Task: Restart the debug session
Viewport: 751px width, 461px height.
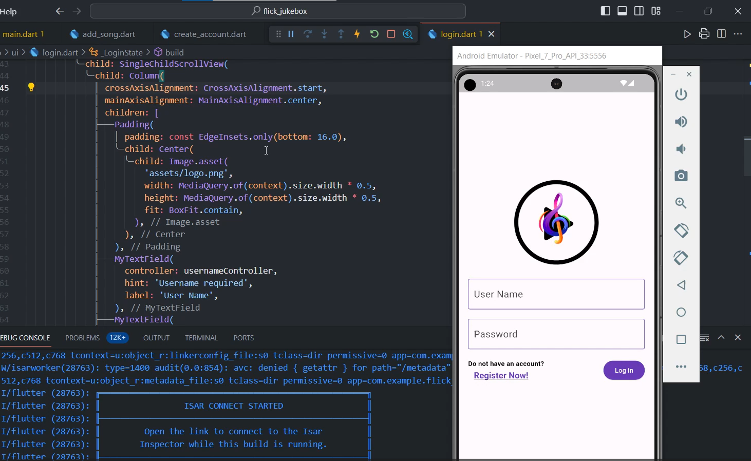Action: (374, 34)
